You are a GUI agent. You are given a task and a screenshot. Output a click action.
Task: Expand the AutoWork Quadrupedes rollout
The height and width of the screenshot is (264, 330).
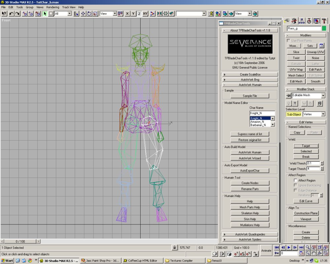pyautogui.click(x=250, y=234)
